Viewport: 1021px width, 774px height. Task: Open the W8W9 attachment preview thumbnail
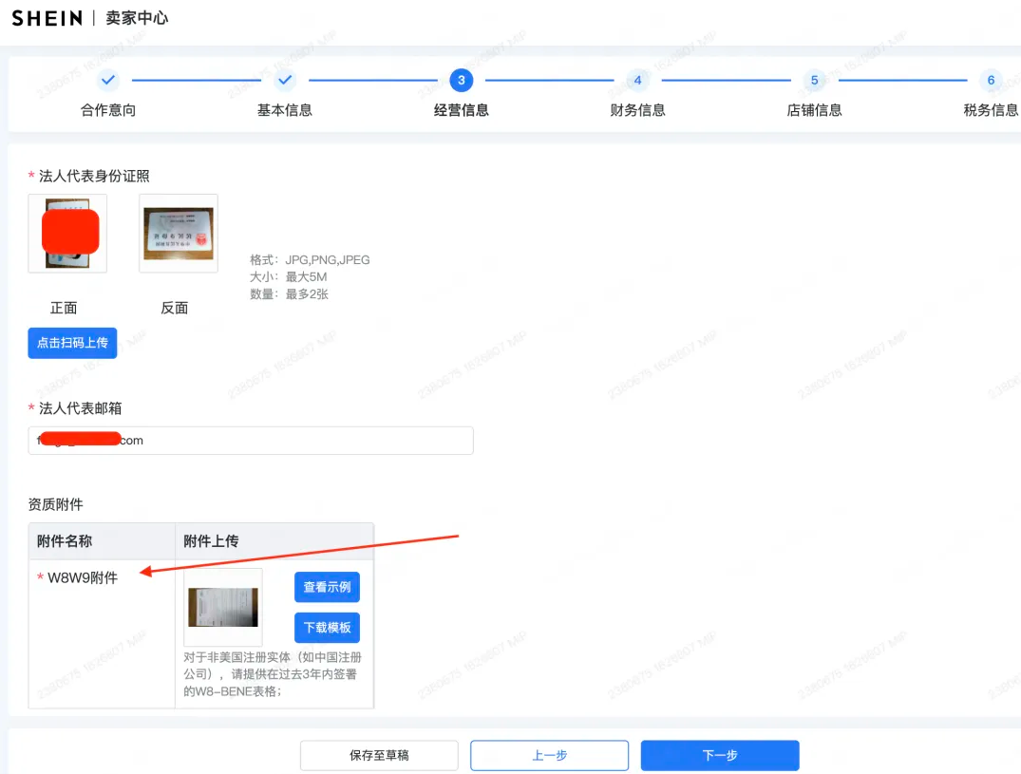pyautogui.click(x=222, y=606)
